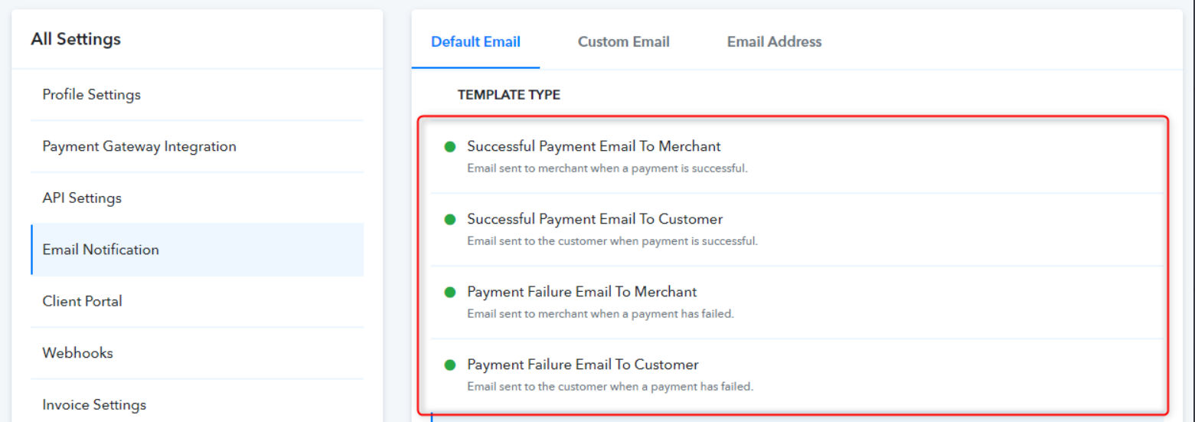Screen dimensions: 1195x422
Task: Open Invoice Settings in sidebar
Action: point(197,404)
